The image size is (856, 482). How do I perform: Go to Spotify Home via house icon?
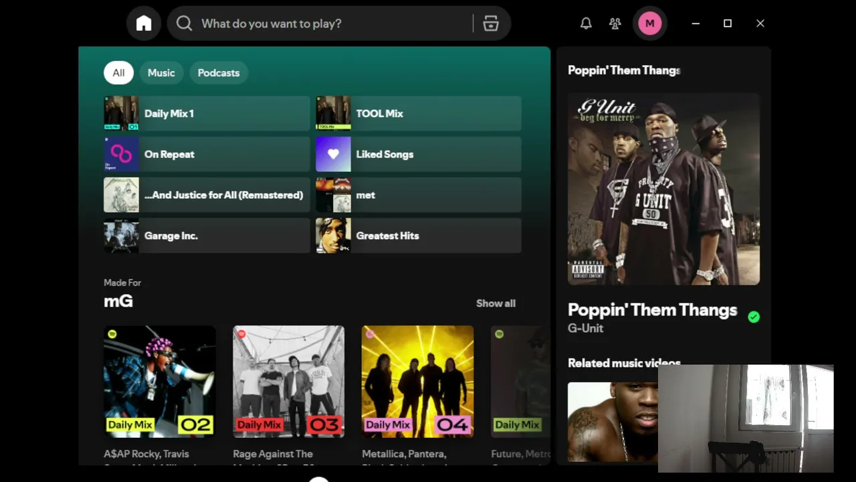(144, 23)
